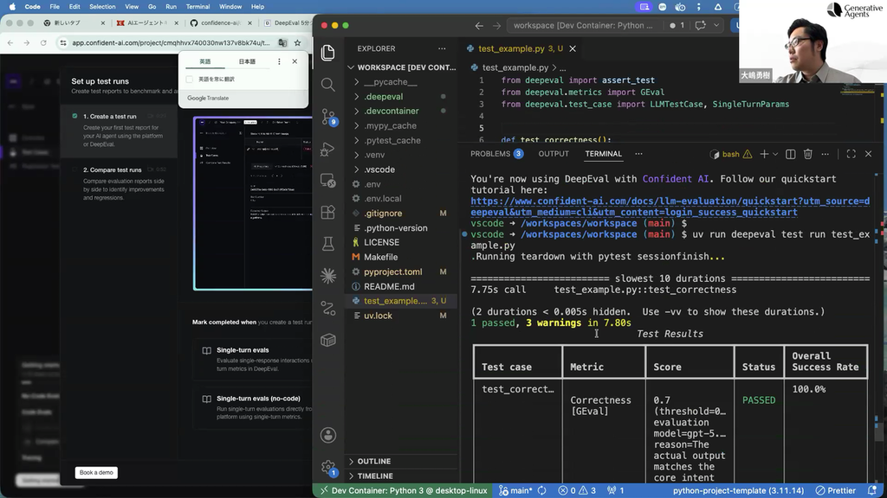Open hidden panel tabs ellipsis after TERMINAL
This screenshot has width=887, height=498.
[638, 154]
